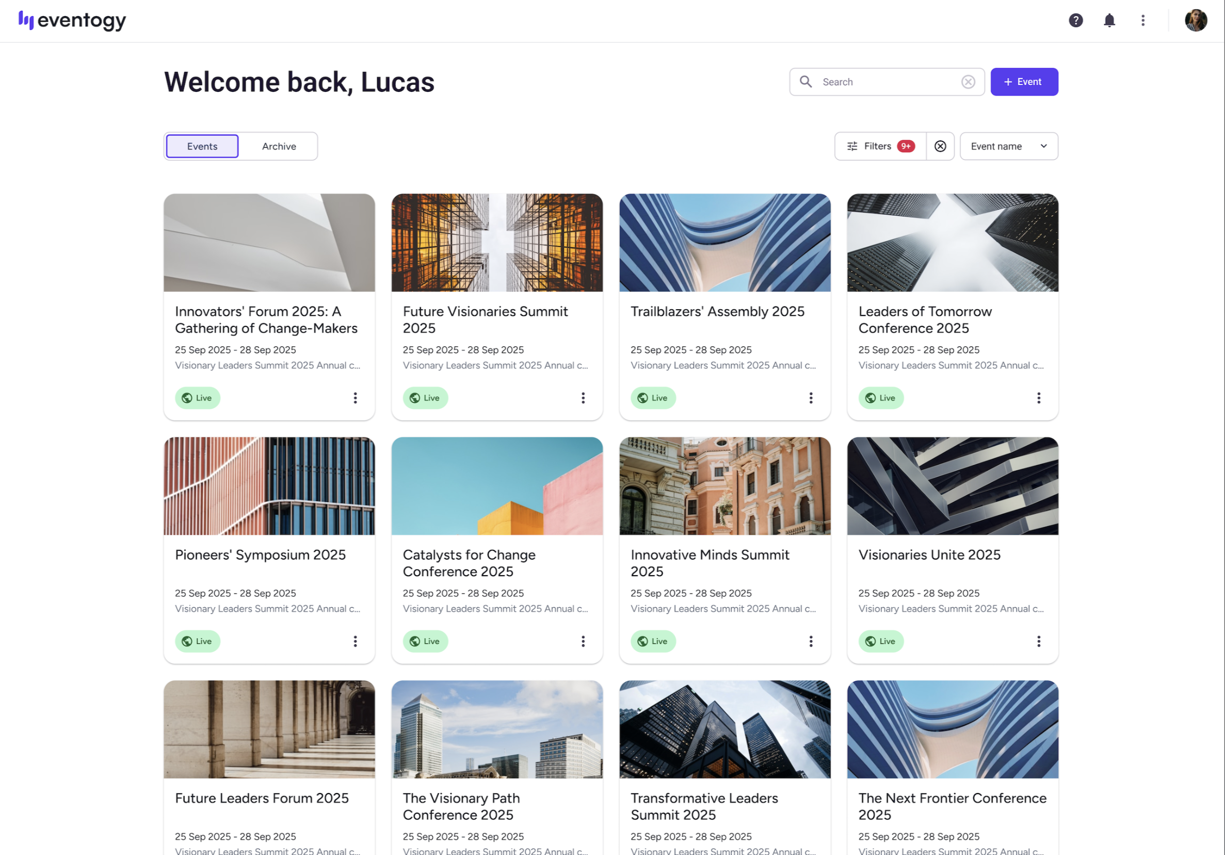The image size is (1225, 855).
Task: Click Live badge on Visionaries Unite 2025
Action: (881, 641)
